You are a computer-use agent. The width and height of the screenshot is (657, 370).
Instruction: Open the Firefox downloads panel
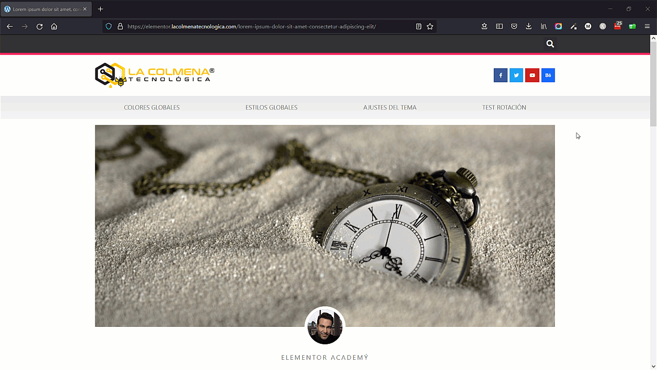[x=529, y=27]
